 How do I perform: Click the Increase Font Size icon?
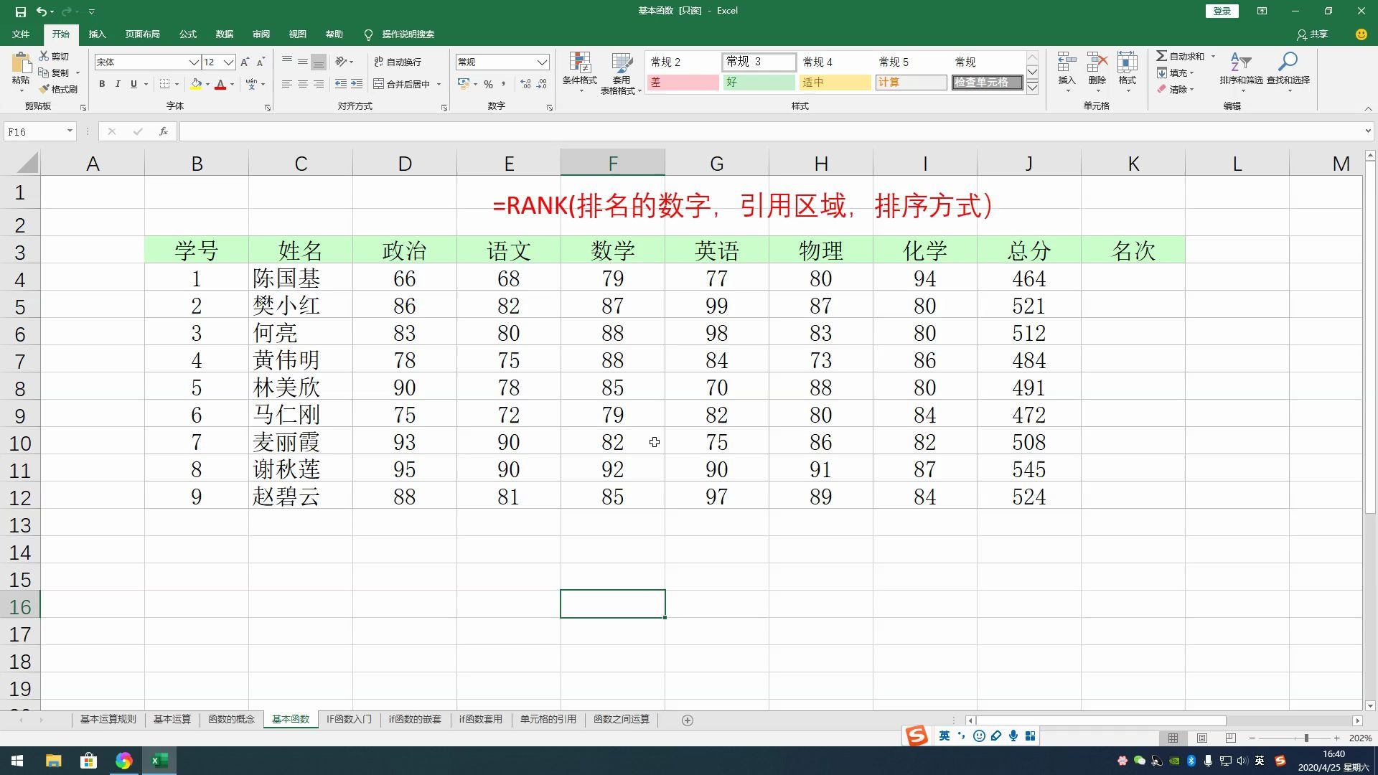pyautogui.click(x=245, y=62)
